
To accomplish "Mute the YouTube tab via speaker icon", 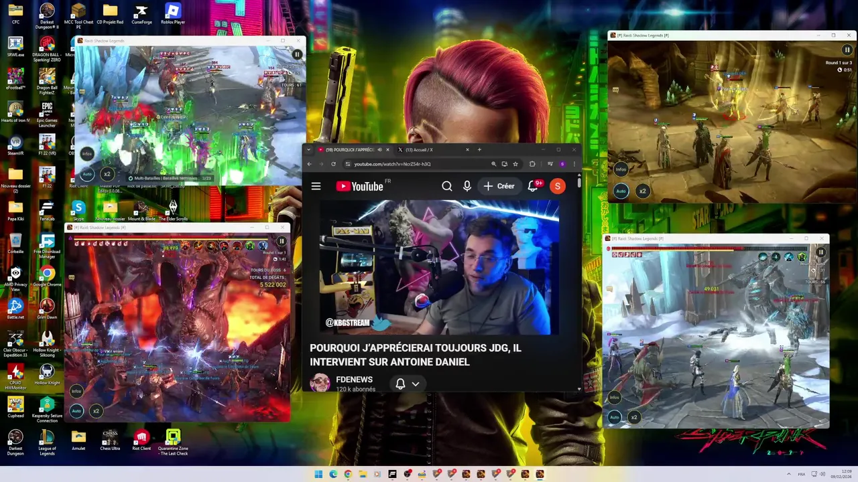I will pyautogui.click(x=379, y=149).
